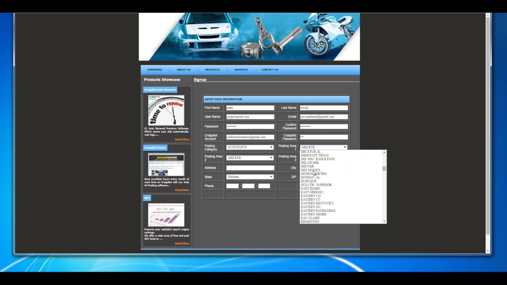Screen dimensions: 507x285
Task: Select EAST OREGON from the list
Action: coord(341,192)
